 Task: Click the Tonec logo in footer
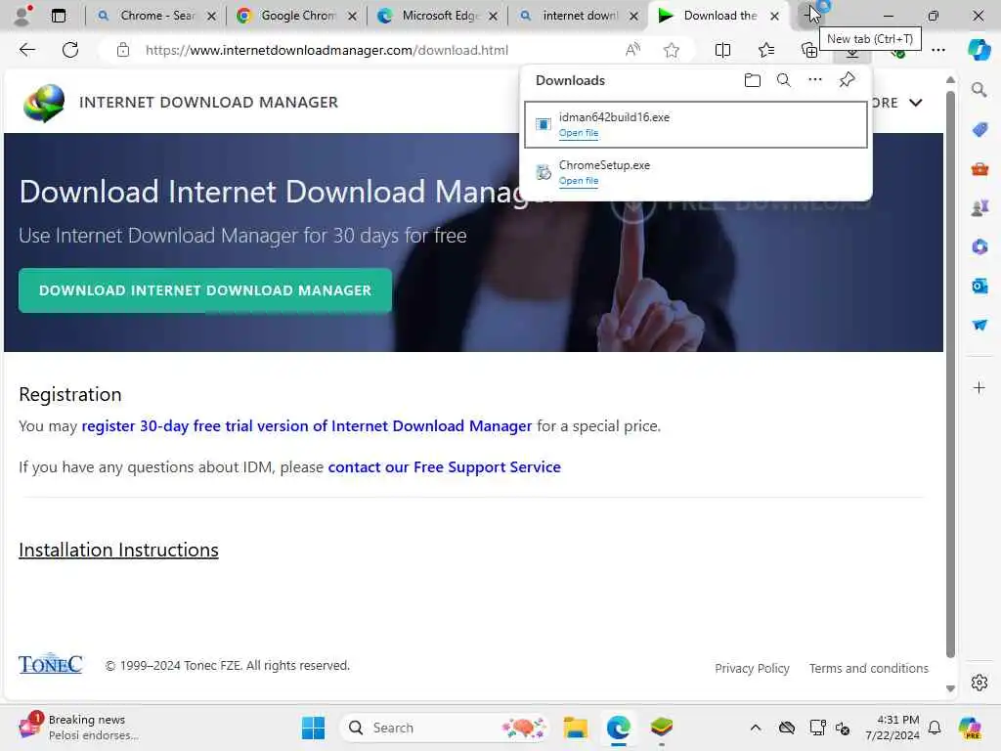(51, 665)
